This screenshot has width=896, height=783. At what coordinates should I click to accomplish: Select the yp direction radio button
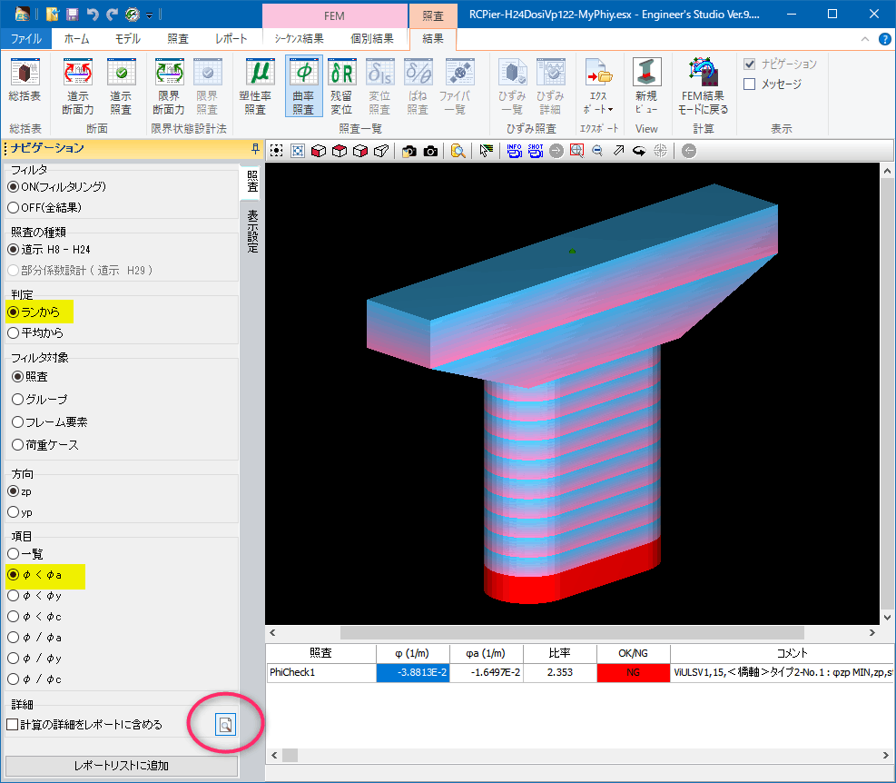click(x=14, y=512)
